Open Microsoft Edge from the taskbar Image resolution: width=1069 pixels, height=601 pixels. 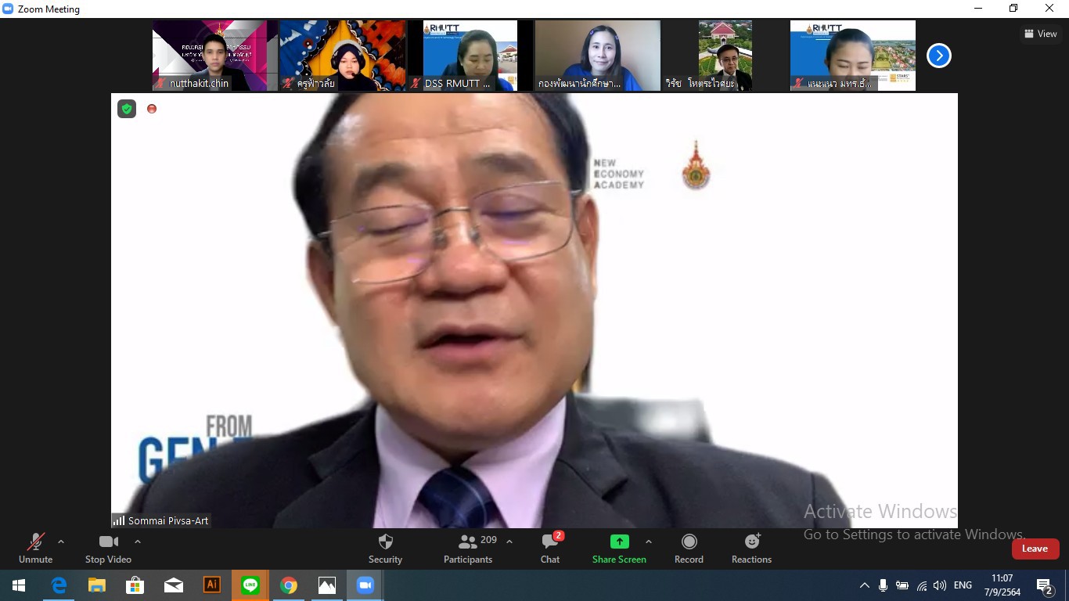coord(59,585)
